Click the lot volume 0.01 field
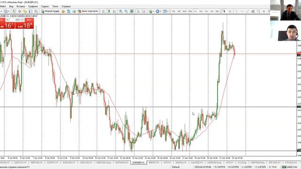Image resolution: width=301 pixels, height=169 pixels. tap(15, 20)
